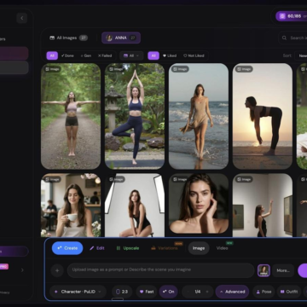Image resolution: width=307 pixels, height=307 pixels.
Task: Click Image badge on yoga thumbnail
Action: tap(116, 69)
